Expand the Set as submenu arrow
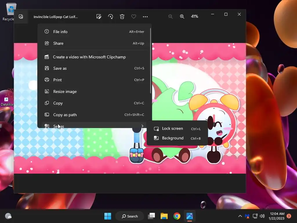 142,126
